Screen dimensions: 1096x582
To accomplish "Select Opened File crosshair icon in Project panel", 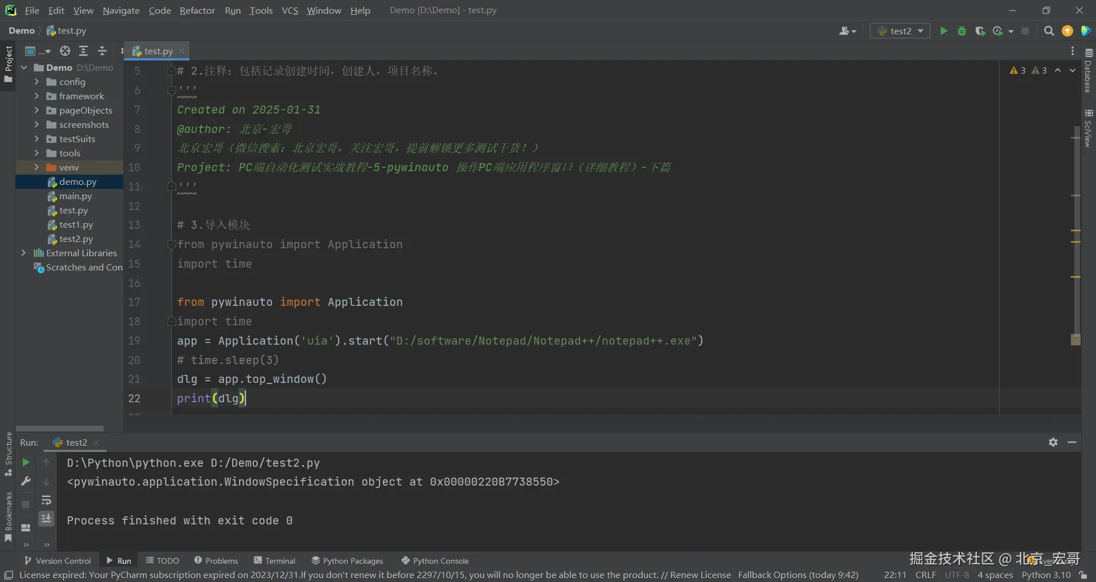I will (65, 51).
